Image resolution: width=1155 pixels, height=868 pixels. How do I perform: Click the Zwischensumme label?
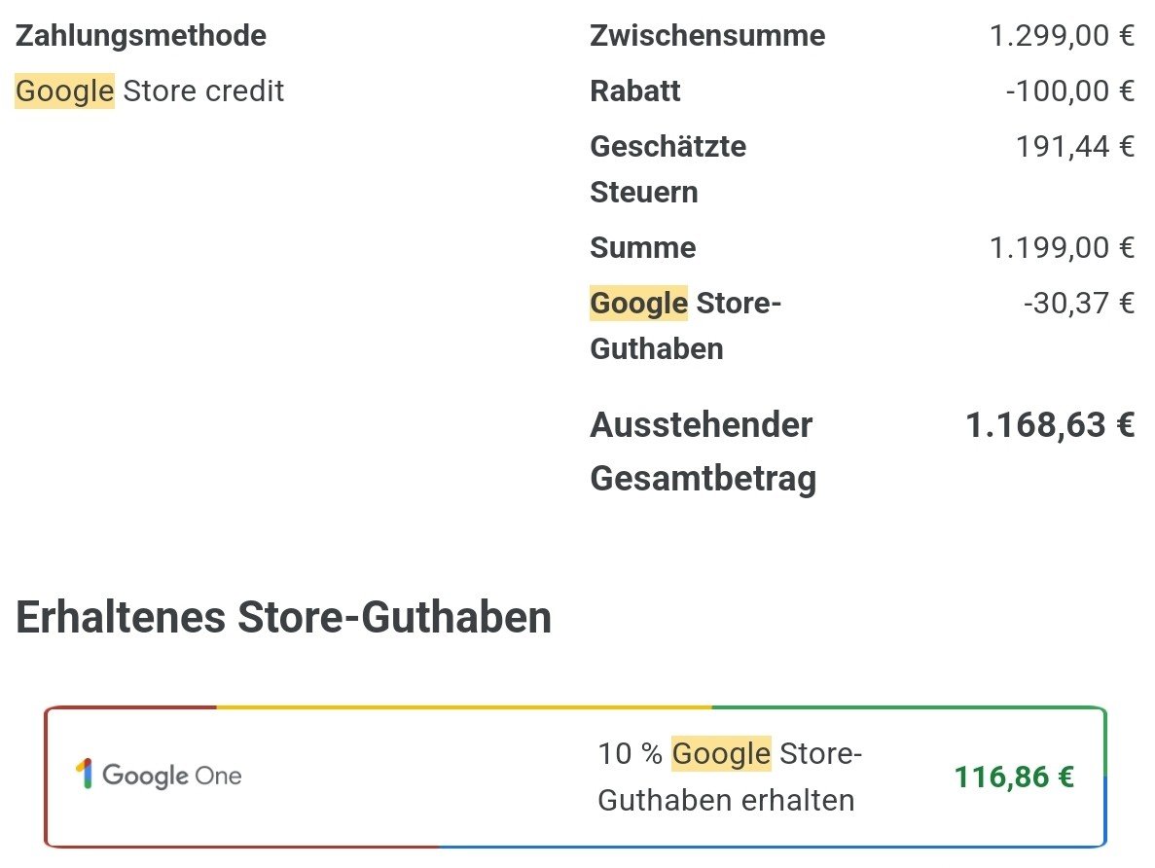point(707,36)
